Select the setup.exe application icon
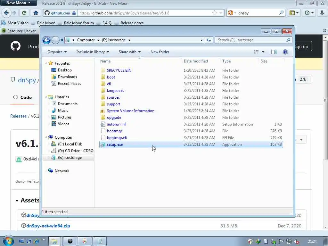Image resolution: width=328 pixels, height=246 pixels. click(x=102, y=144)
